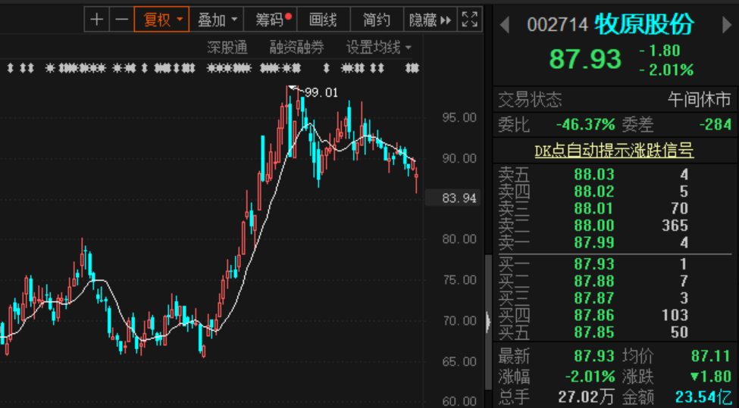Select the 卖四 price 88.02

coord(593,192)
